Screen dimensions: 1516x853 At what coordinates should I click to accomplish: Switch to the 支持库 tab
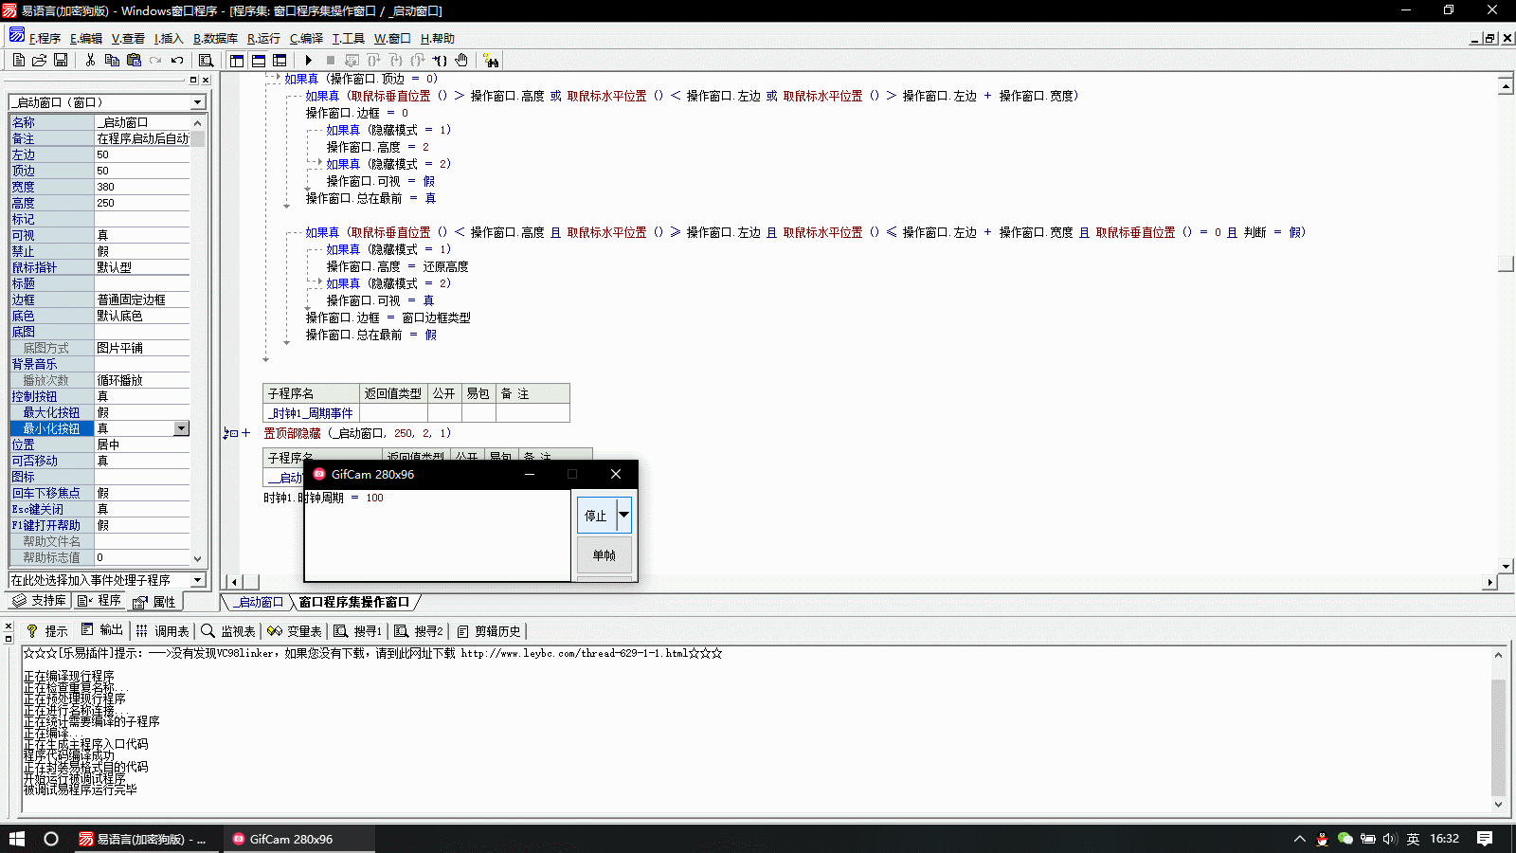[40, 601]
